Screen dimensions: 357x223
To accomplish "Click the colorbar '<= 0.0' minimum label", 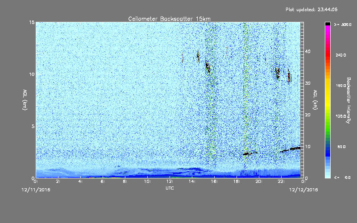I will coord(342,177).
